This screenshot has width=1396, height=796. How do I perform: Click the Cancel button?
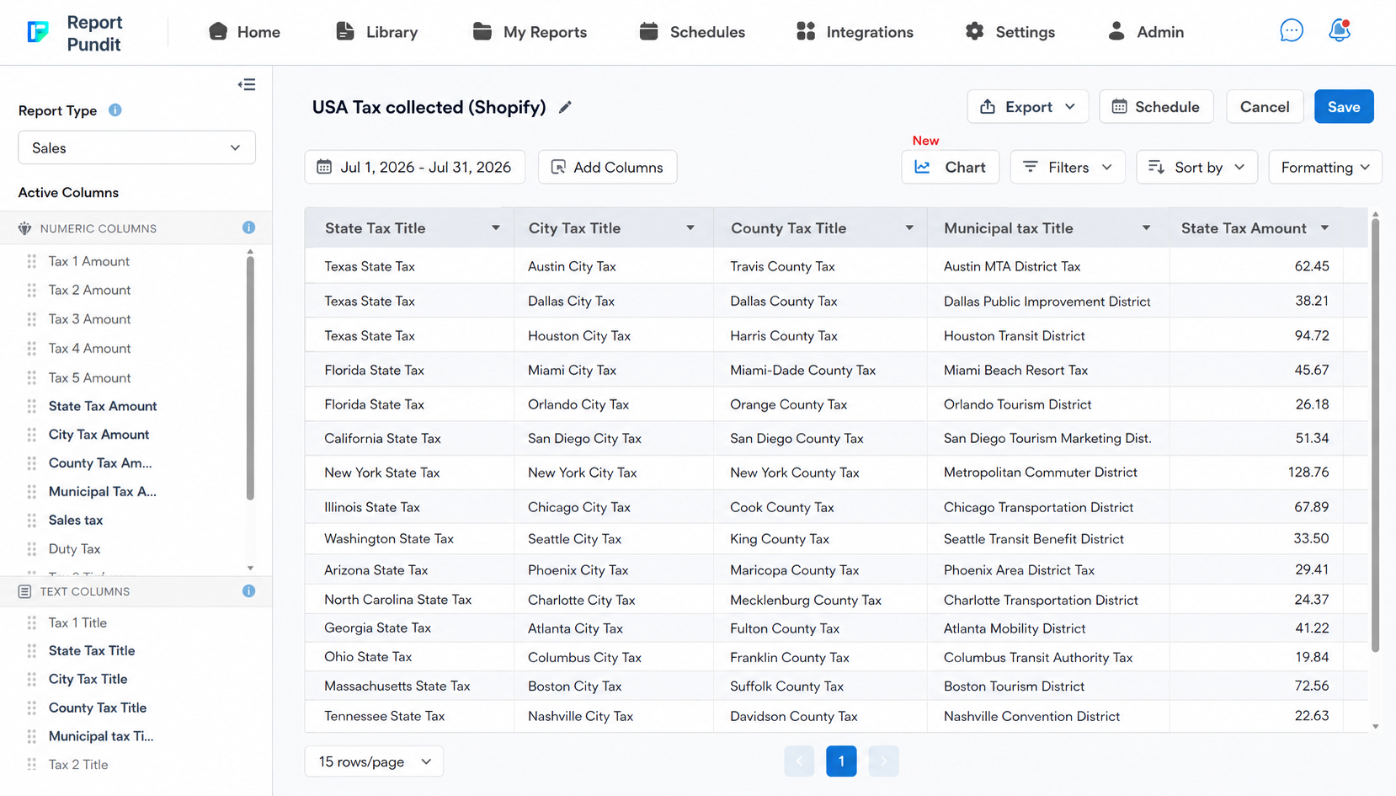[x=1265, y=107]
